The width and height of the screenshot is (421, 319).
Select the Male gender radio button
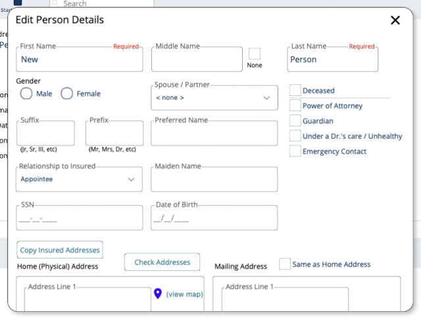point(26,93)
